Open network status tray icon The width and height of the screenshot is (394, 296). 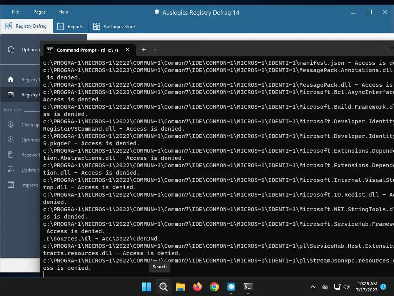click(x=337, y=287)
